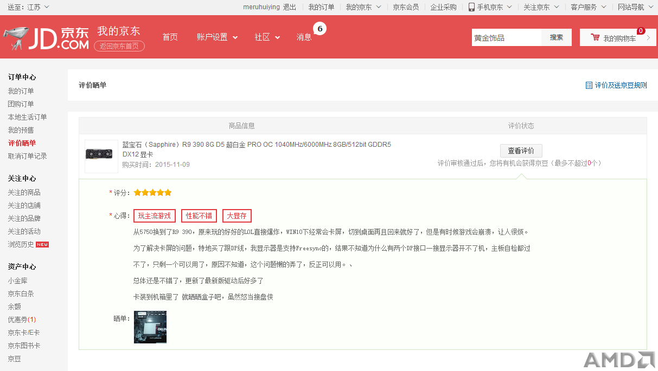Select 本地生活订单 in the sidebar

[x=27, y=117]
